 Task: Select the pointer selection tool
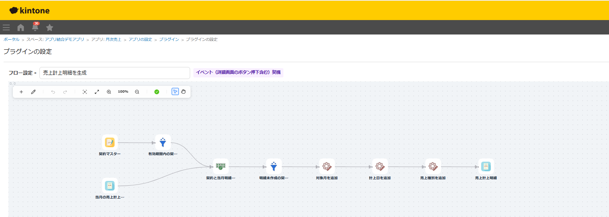tap(175, 92)
